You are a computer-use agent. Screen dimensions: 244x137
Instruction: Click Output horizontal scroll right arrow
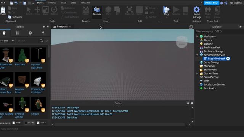point(189,124)
